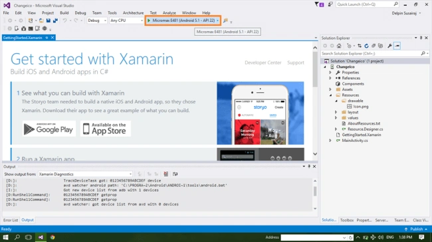432x242 pixels.
Task: Open the Debug menu
Action: coord(80,13)
